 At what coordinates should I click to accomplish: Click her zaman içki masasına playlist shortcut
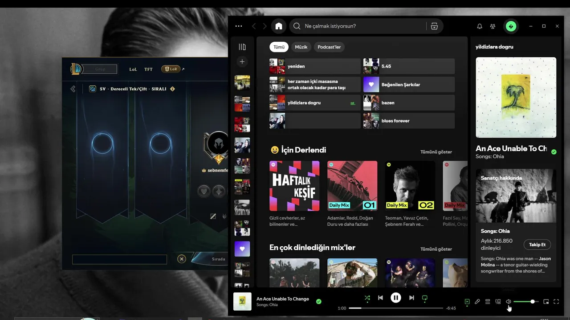coord(315,84)
